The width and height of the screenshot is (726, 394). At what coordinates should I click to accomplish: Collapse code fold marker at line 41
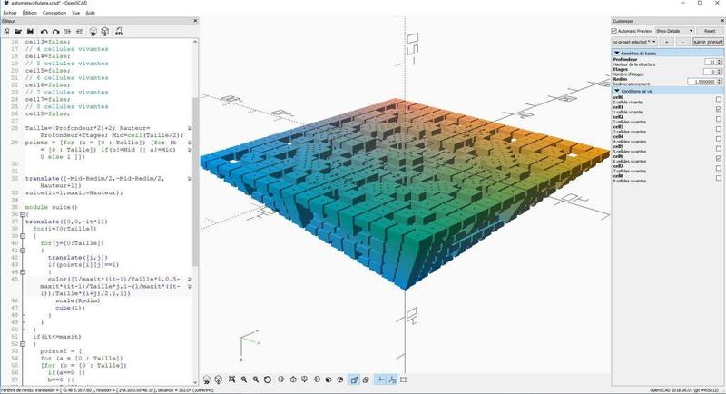click(x=22, y=251)
